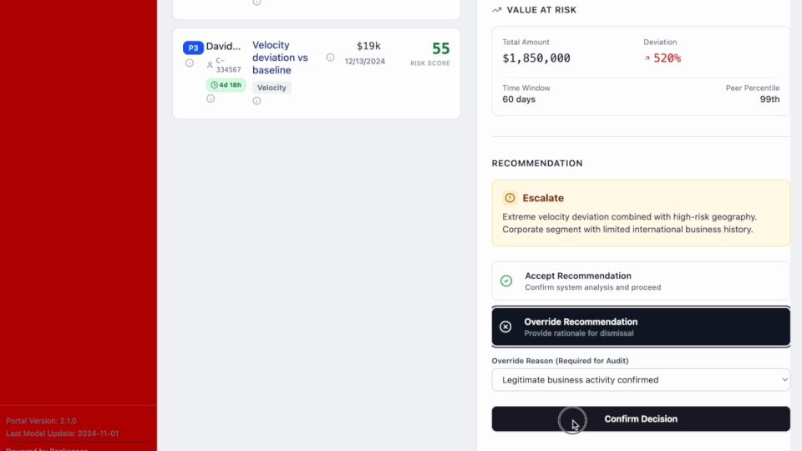
Task: Click customer ID person icon
Action: pyautogui.click(x=211, y=64)
